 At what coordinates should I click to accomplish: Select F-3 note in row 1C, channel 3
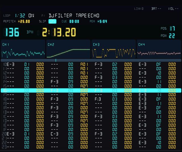98,117
